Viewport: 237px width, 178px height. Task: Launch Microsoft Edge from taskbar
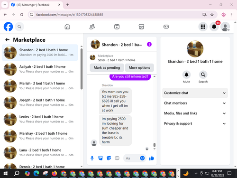pyautogui.click(x=36, y=174)
